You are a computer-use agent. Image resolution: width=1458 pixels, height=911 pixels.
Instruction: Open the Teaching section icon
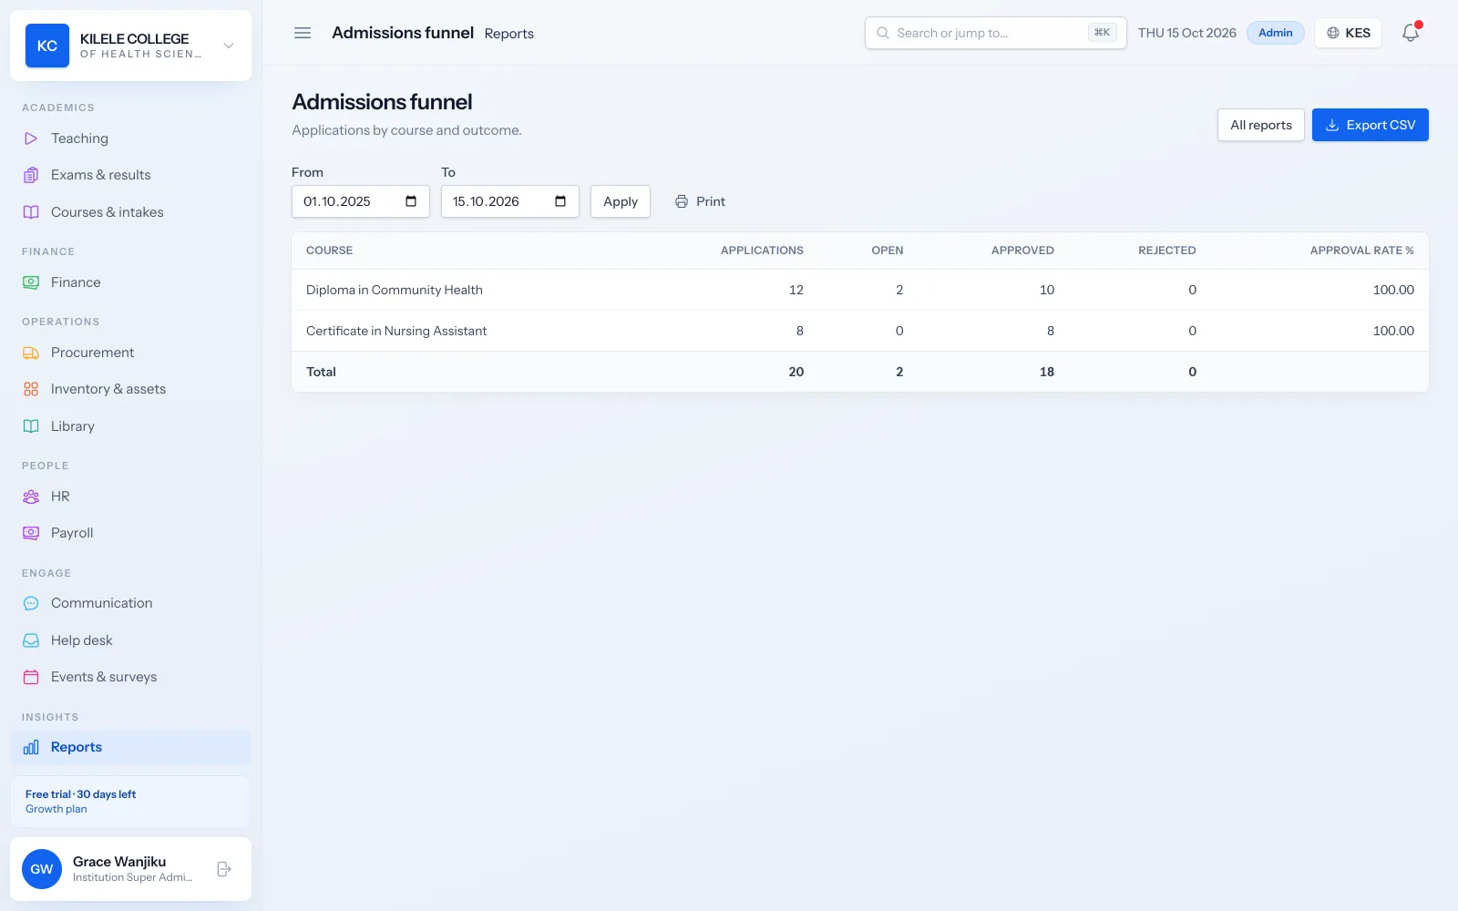(31, 138)
